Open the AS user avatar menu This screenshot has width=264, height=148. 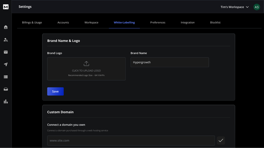click(x=256, y=7)
